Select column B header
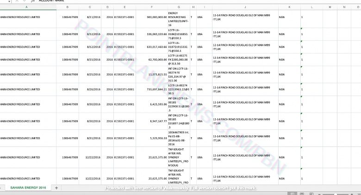Viewport: 361px width, 195px height. [x=68, y=7]
